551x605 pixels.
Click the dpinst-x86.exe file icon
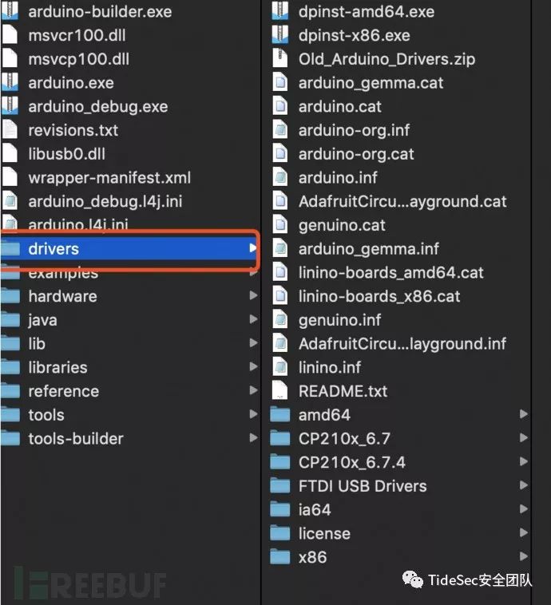point(280,35)
